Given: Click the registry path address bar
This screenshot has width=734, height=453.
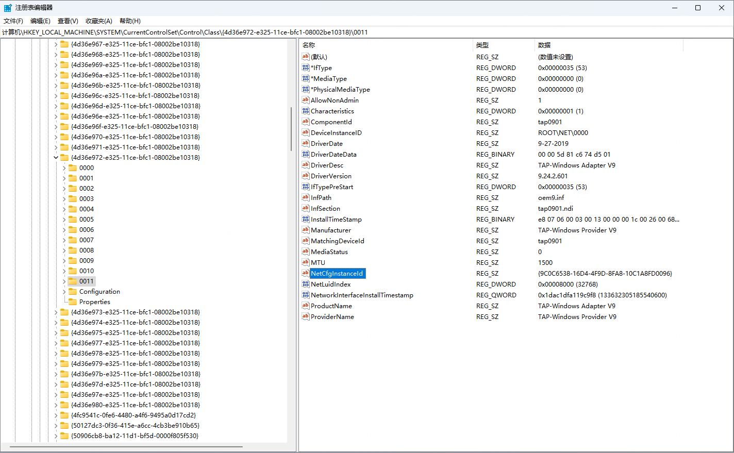Looking at the screenshot, I should click(361, 32).
